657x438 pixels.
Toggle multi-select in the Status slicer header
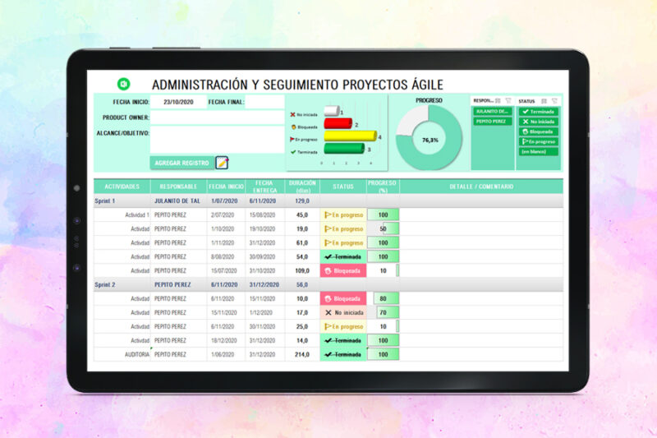(544, 101)
